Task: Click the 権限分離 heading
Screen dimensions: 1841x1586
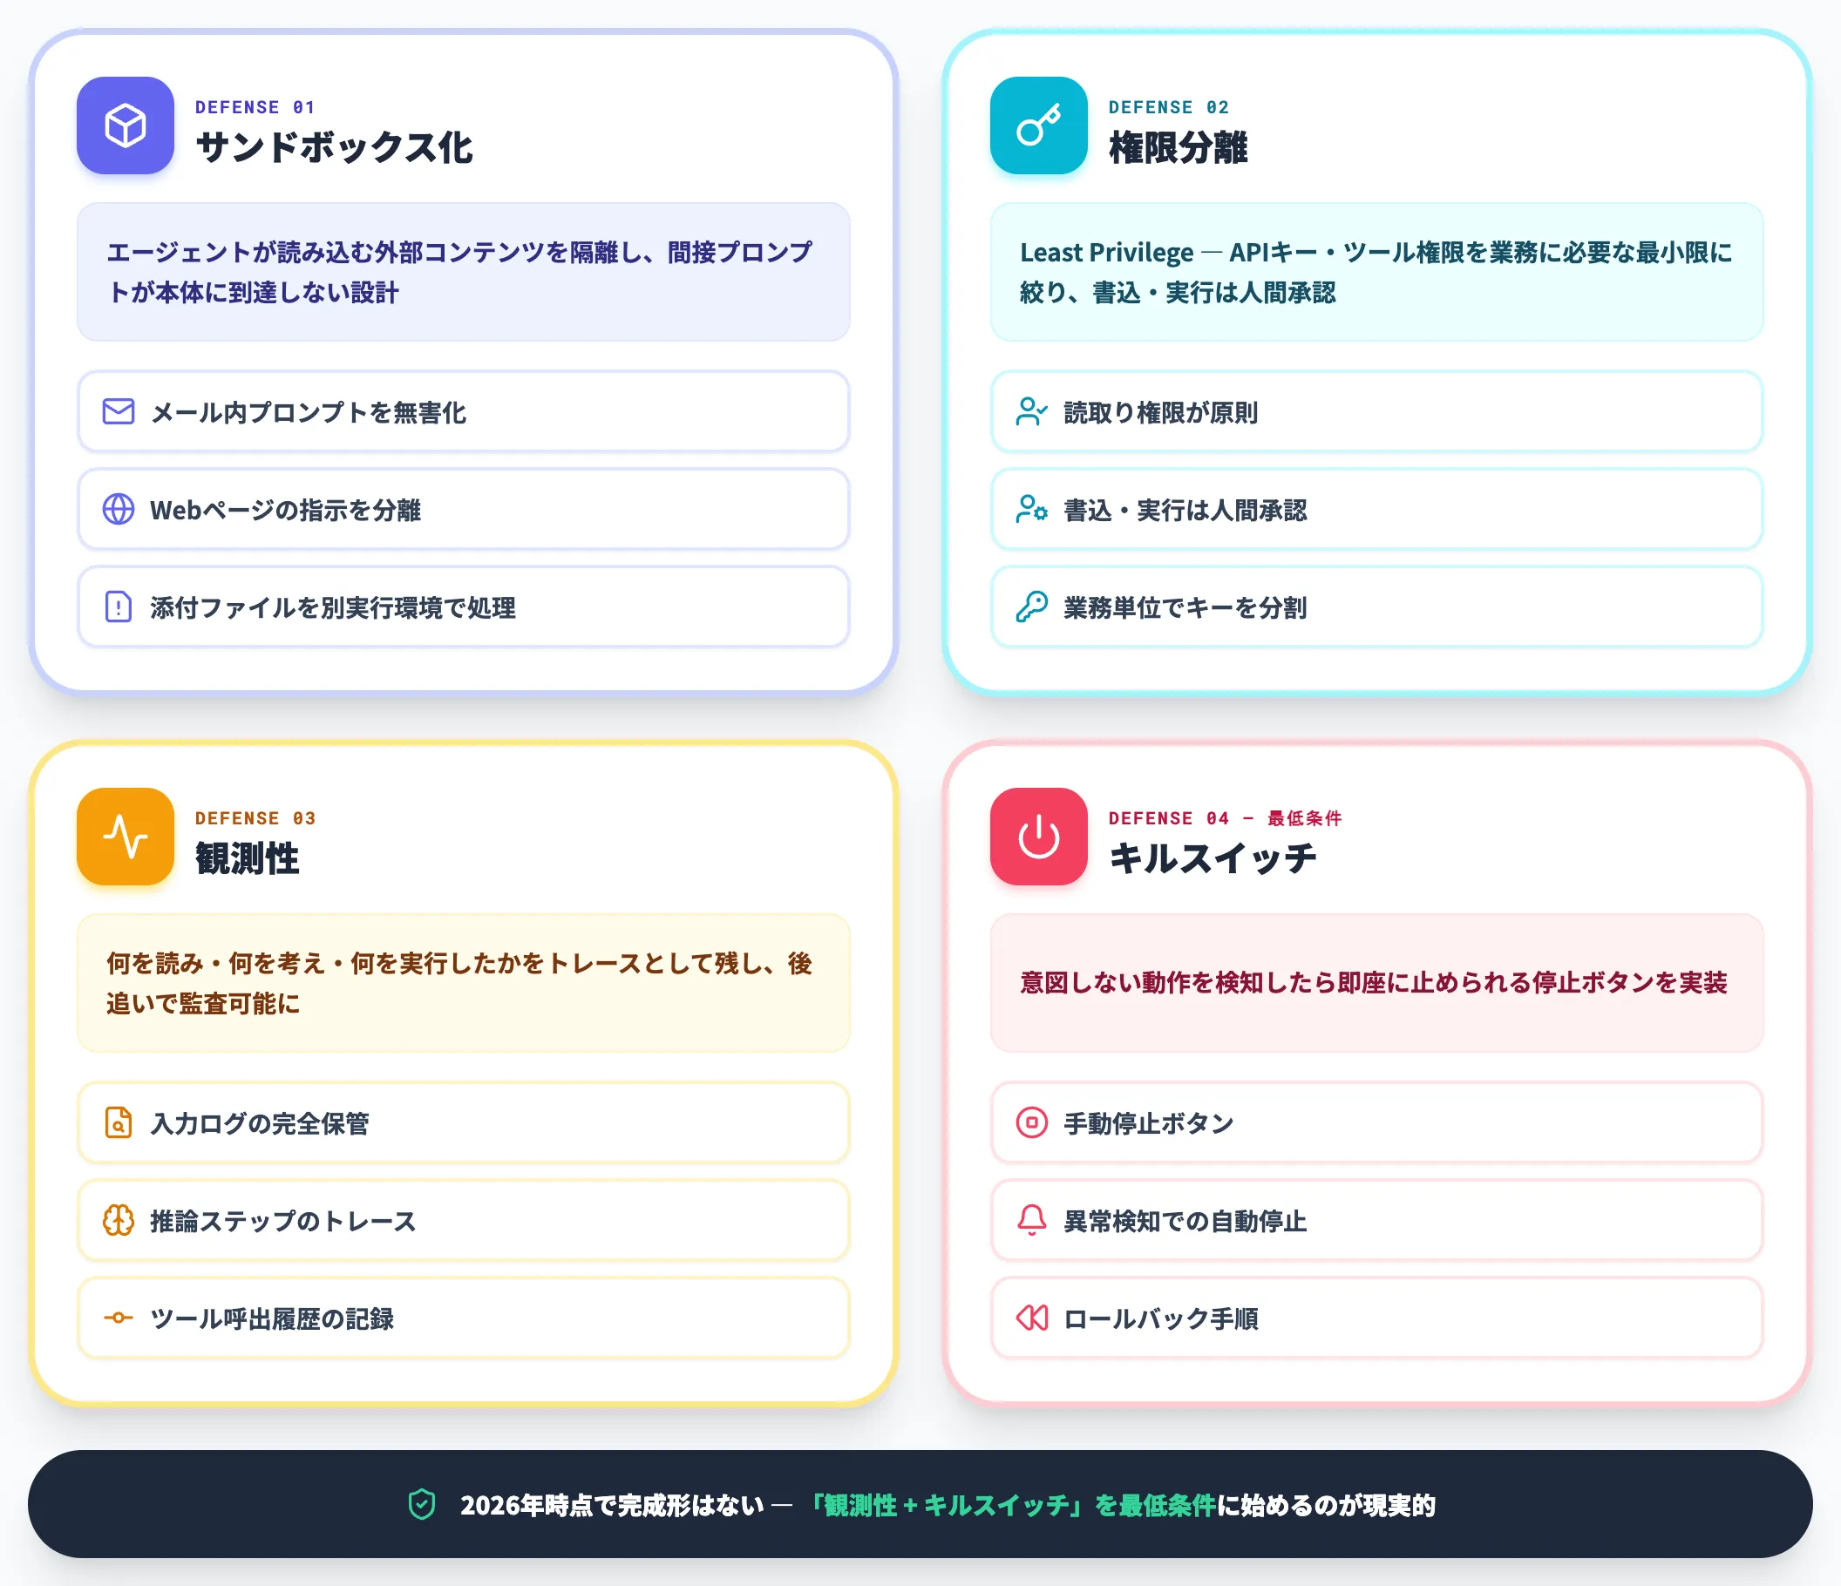Action: 1179,147
